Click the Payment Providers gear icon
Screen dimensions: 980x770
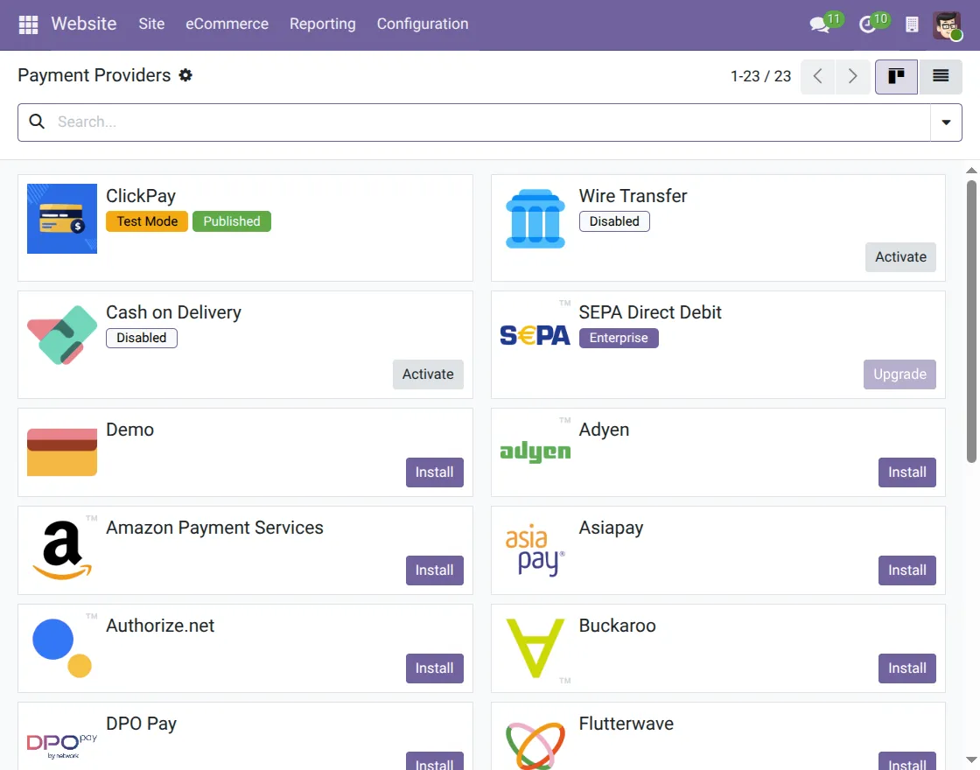click(x=185, y=75)
